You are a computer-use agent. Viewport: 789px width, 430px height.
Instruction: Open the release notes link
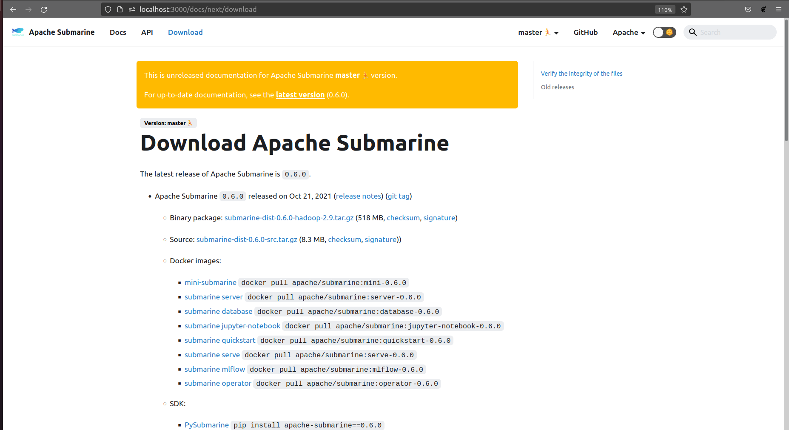coord(359,196)
